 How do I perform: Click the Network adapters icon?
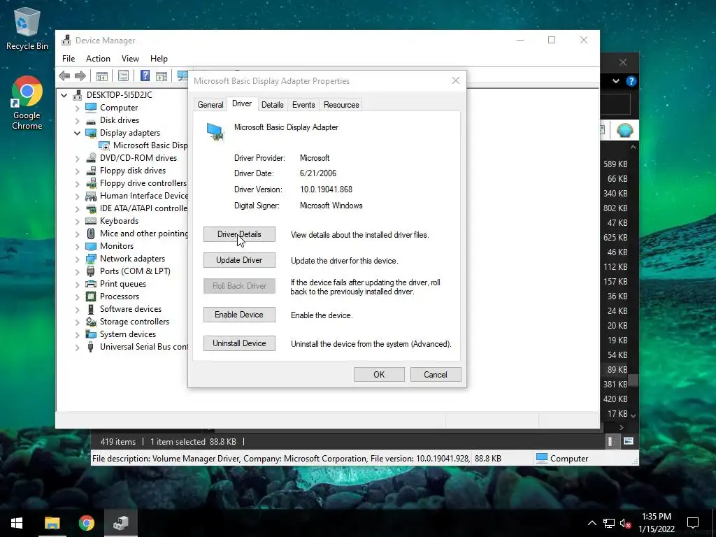[91, 259]
